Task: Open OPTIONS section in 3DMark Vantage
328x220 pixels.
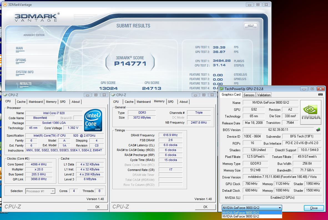Action: pyautogui.click(x=21, y=60)
